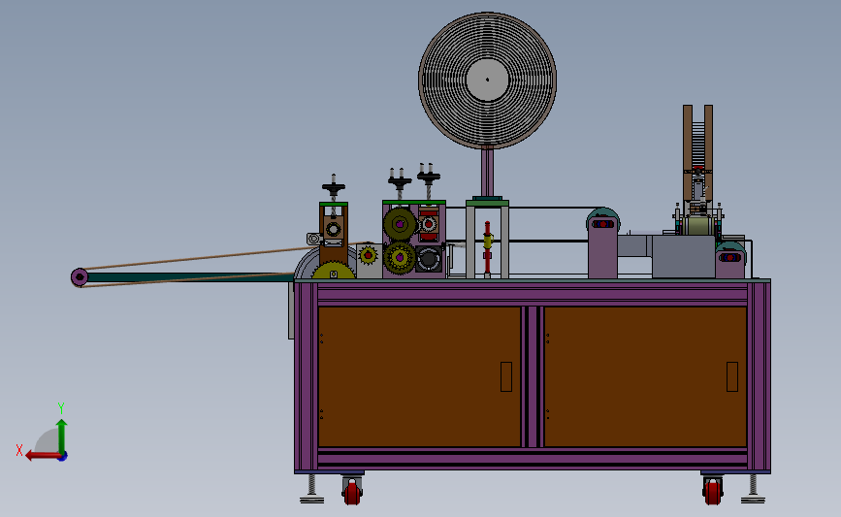Click the handle on the right cabinet door

[x=732, y=376]
